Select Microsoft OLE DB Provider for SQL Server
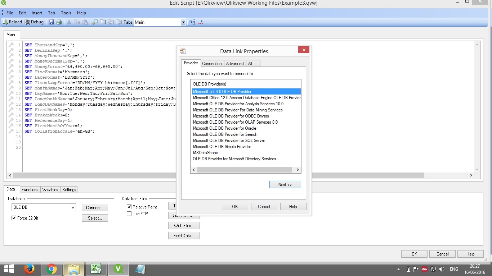 pos(229,141)
